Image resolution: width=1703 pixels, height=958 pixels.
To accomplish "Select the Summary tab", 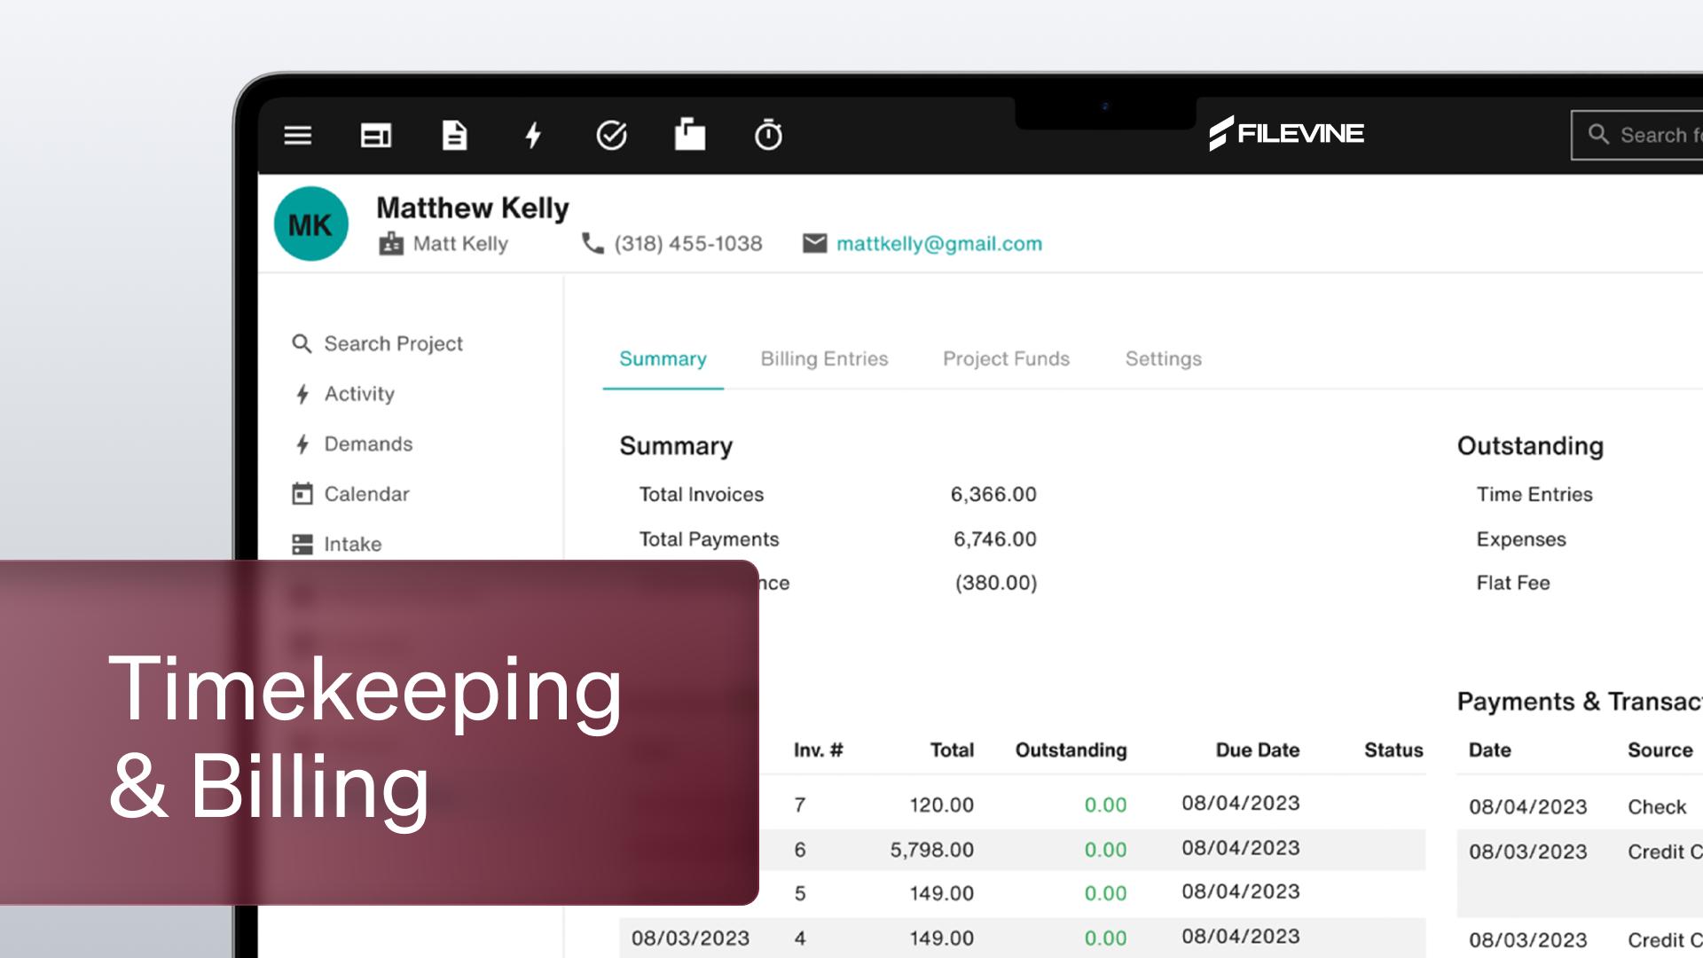I will tap(663, 359).
